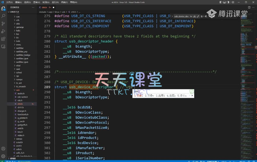Screen dimensions: 257x162
Task: Toggle Match Whole Word in find widget
Action: pyautogui.click(x=195, y=16)
